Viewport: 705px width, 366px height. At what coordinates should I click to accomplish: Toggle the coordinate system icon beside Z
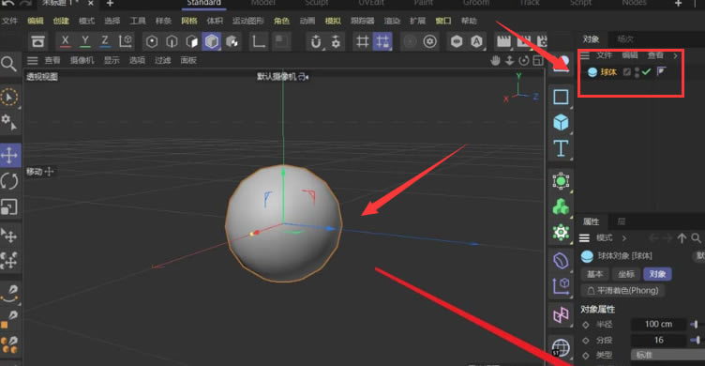[126, 41]
